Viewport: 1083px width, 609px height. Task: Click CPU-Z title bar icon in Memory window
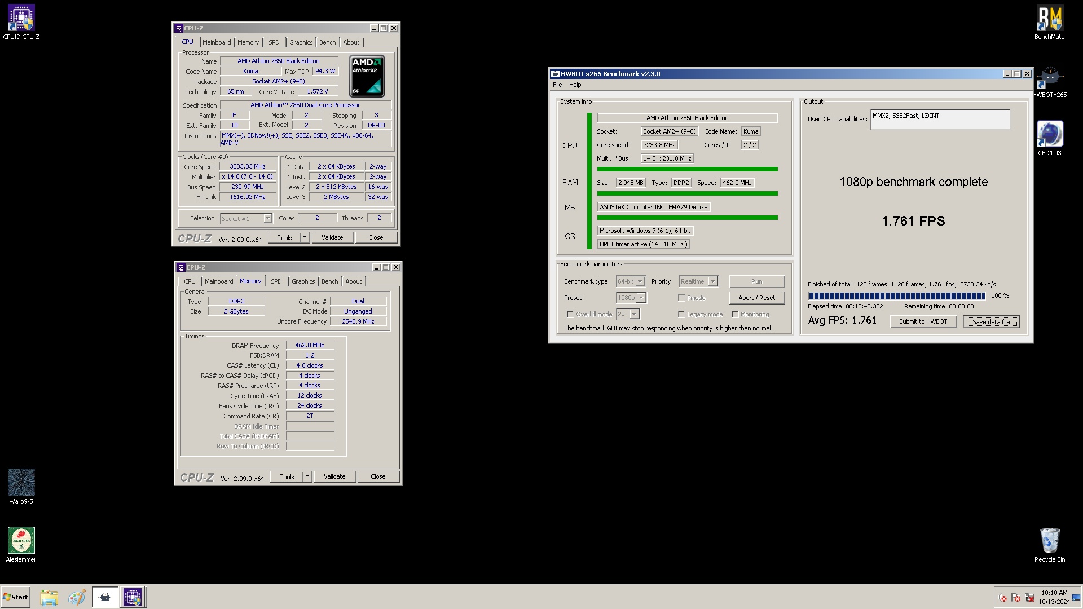click(181, 267)
